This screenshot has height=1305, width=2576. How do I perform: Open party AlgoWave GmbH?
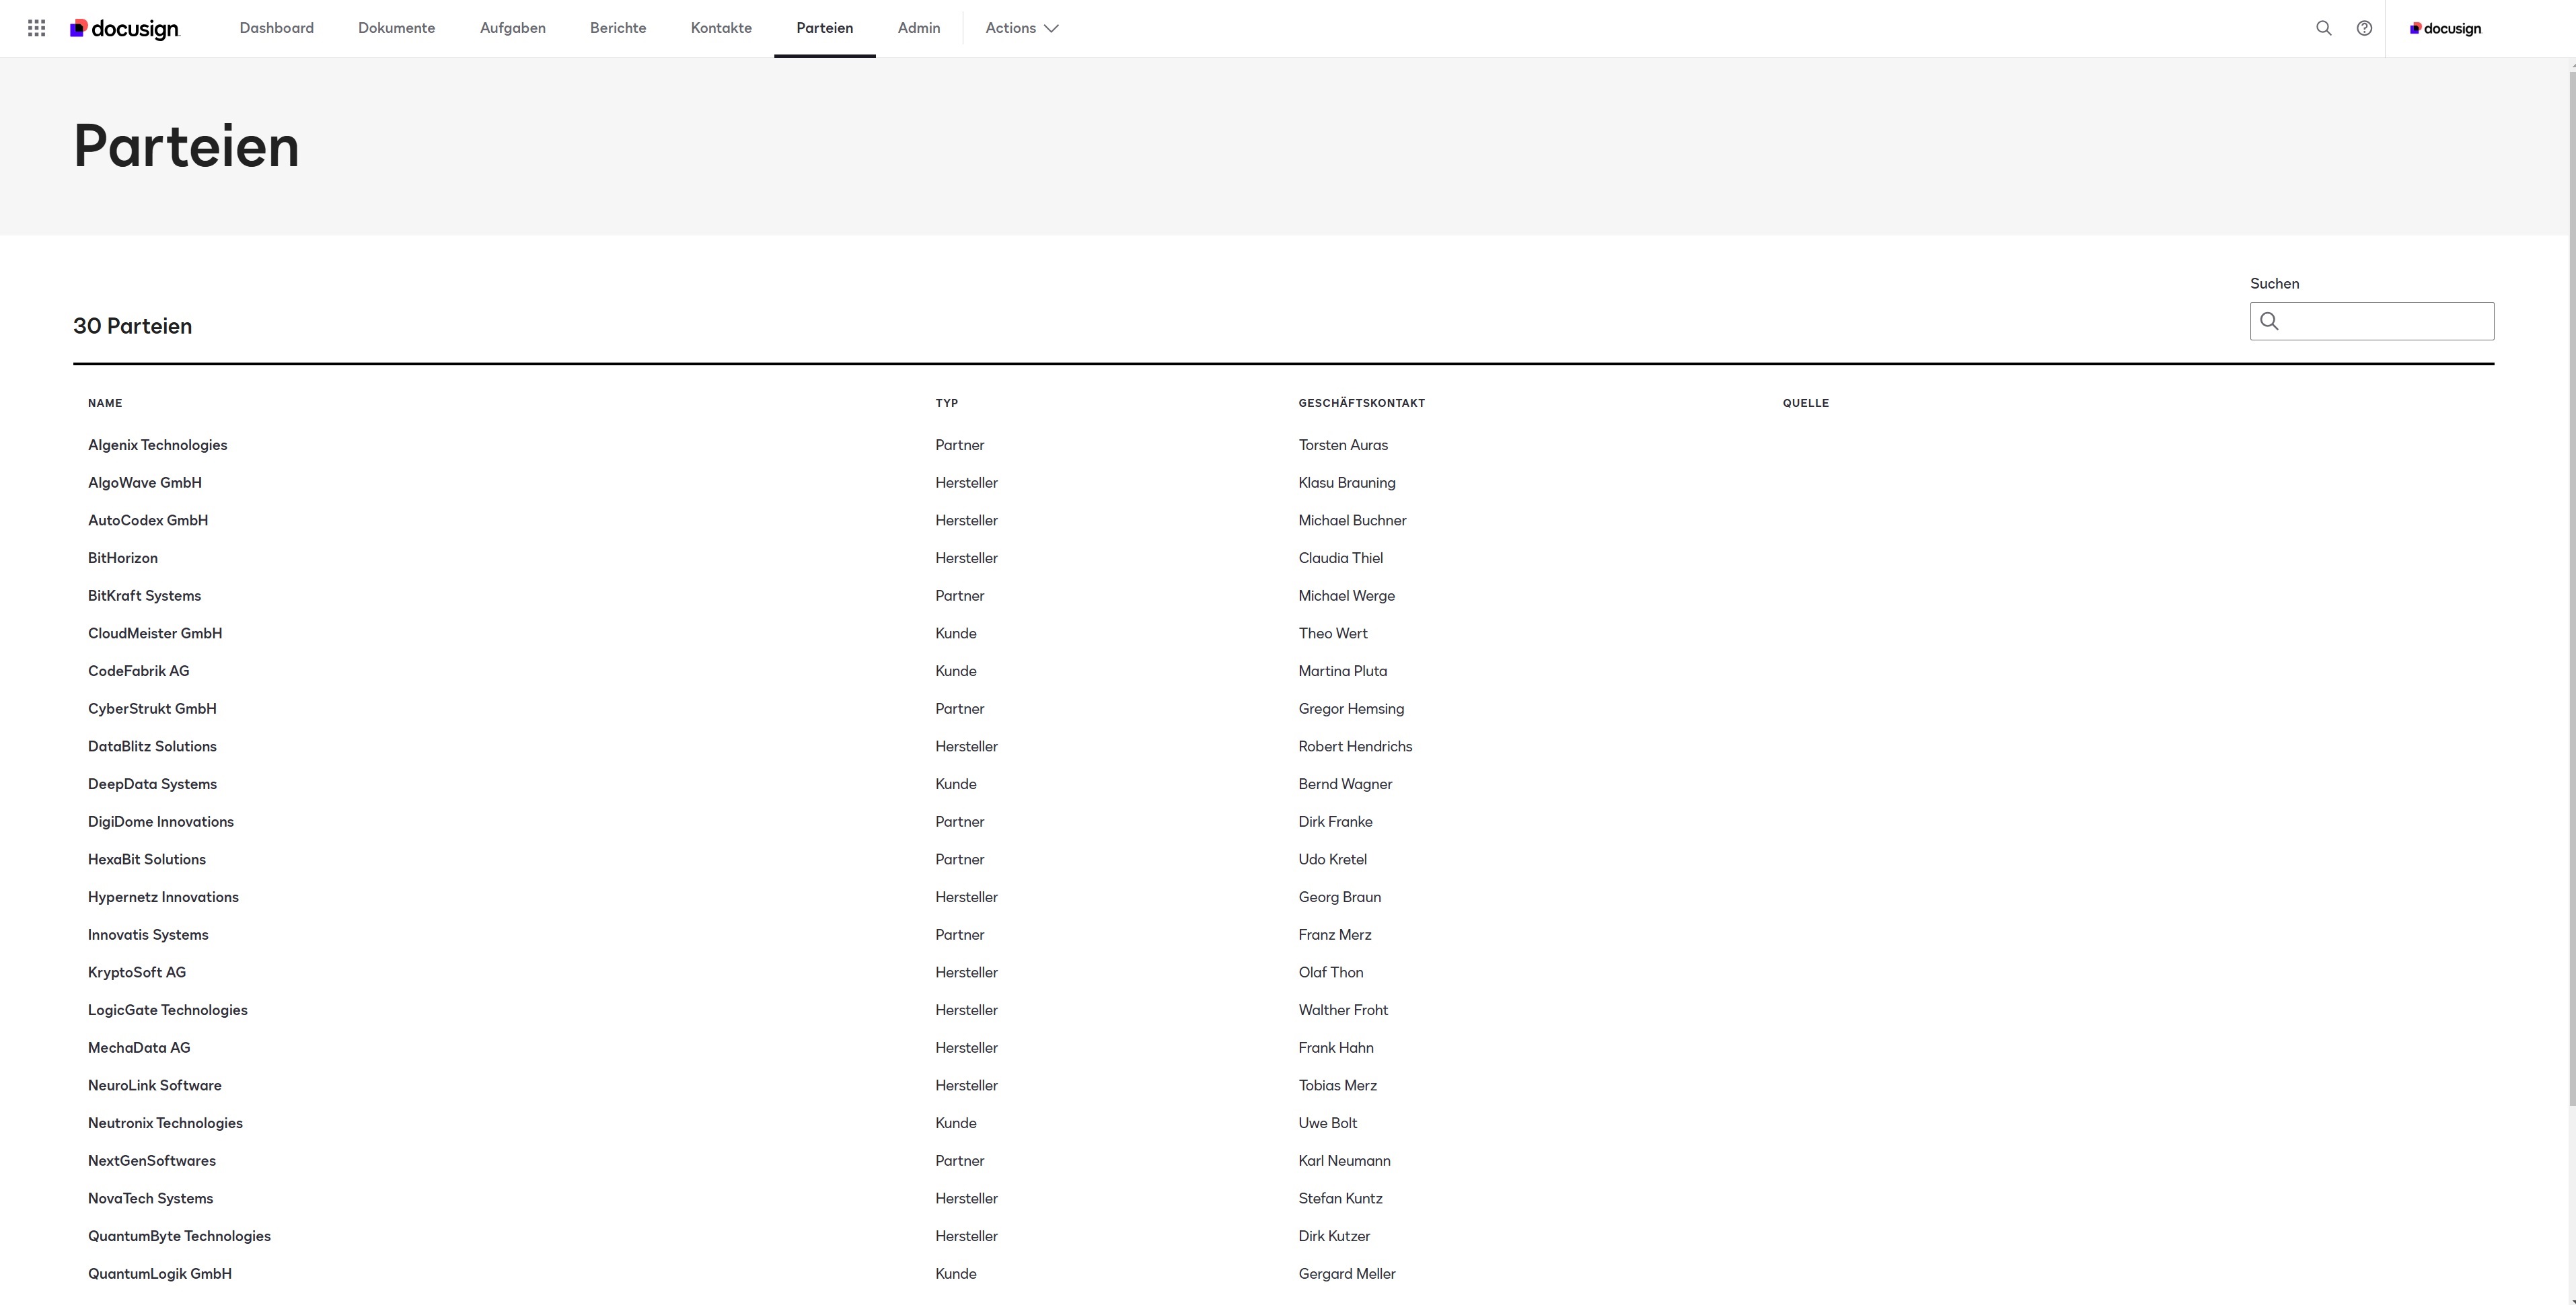click(145, 483)
